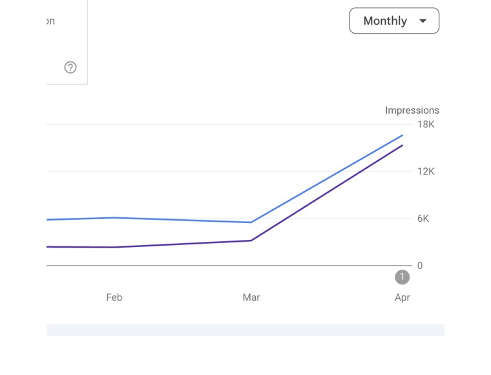The height and width of the screenshot is (375, 491).
Task: Open the Monthly interval dropdown
Action: click(394, 21)
